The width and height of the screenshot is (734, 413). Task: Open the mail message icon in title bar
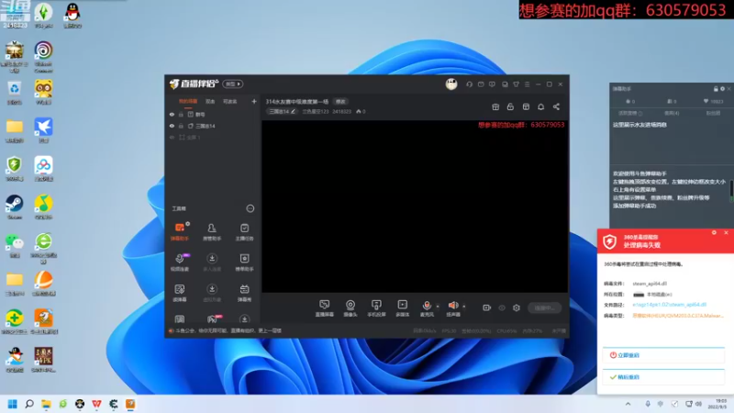[481, 84]
